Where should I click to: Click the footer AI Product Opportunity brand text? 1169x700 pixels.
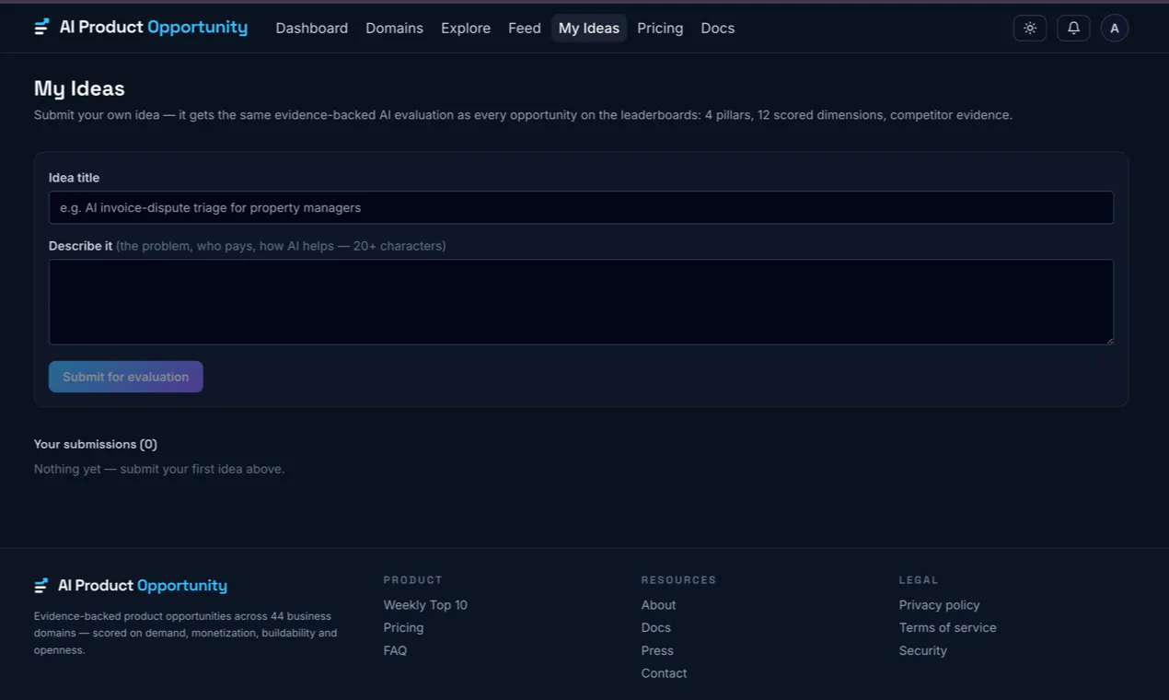[143, 586]
